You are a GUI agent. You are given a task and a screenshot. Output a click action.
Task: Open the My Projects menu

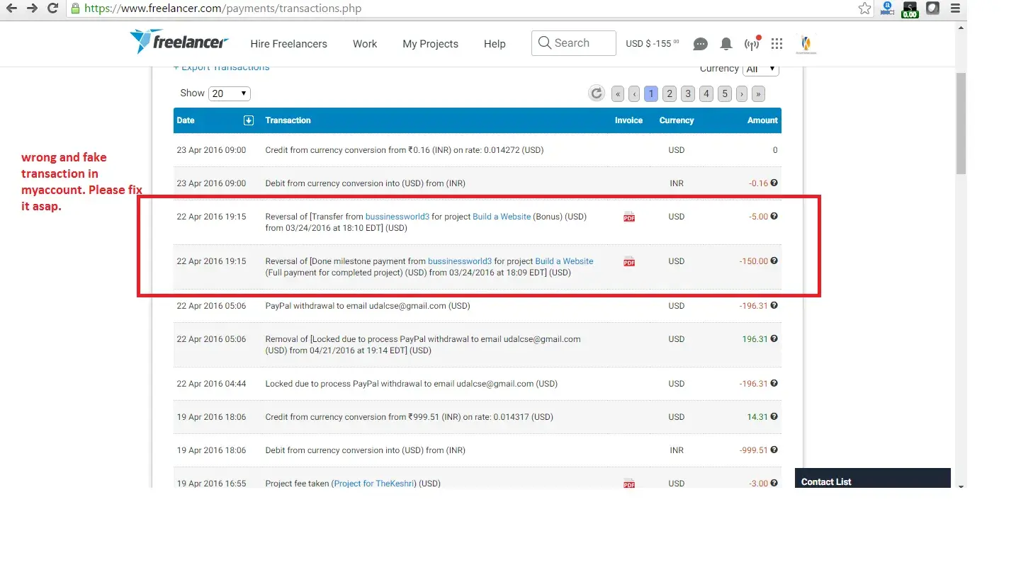click(x=430, y=44)
